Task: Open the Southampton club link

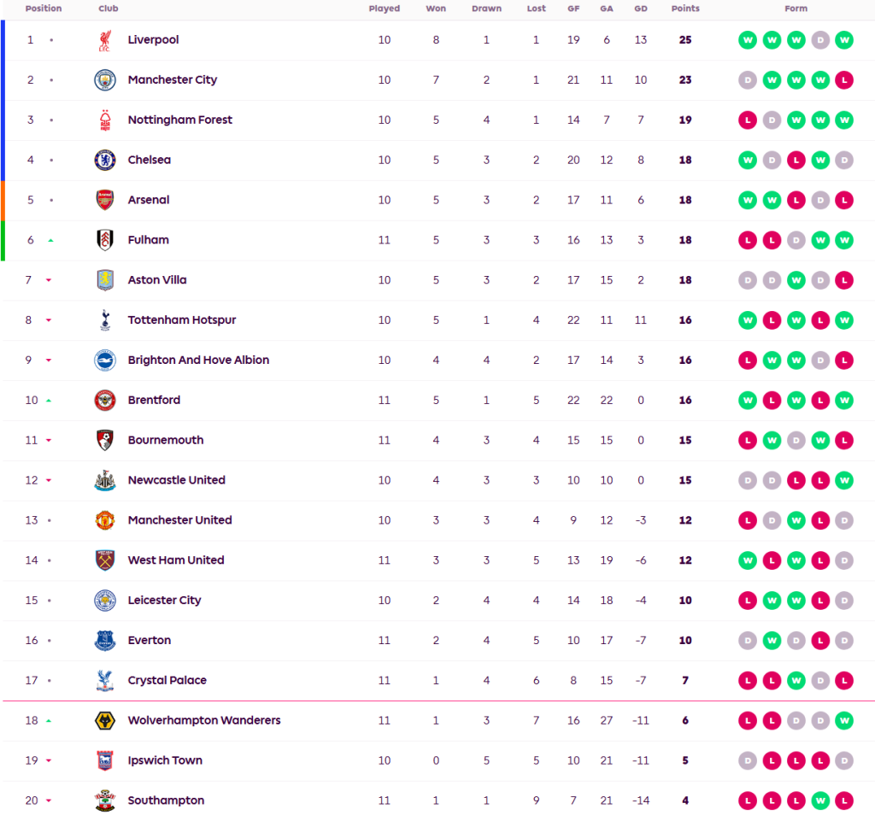Action: pos(166,800)
